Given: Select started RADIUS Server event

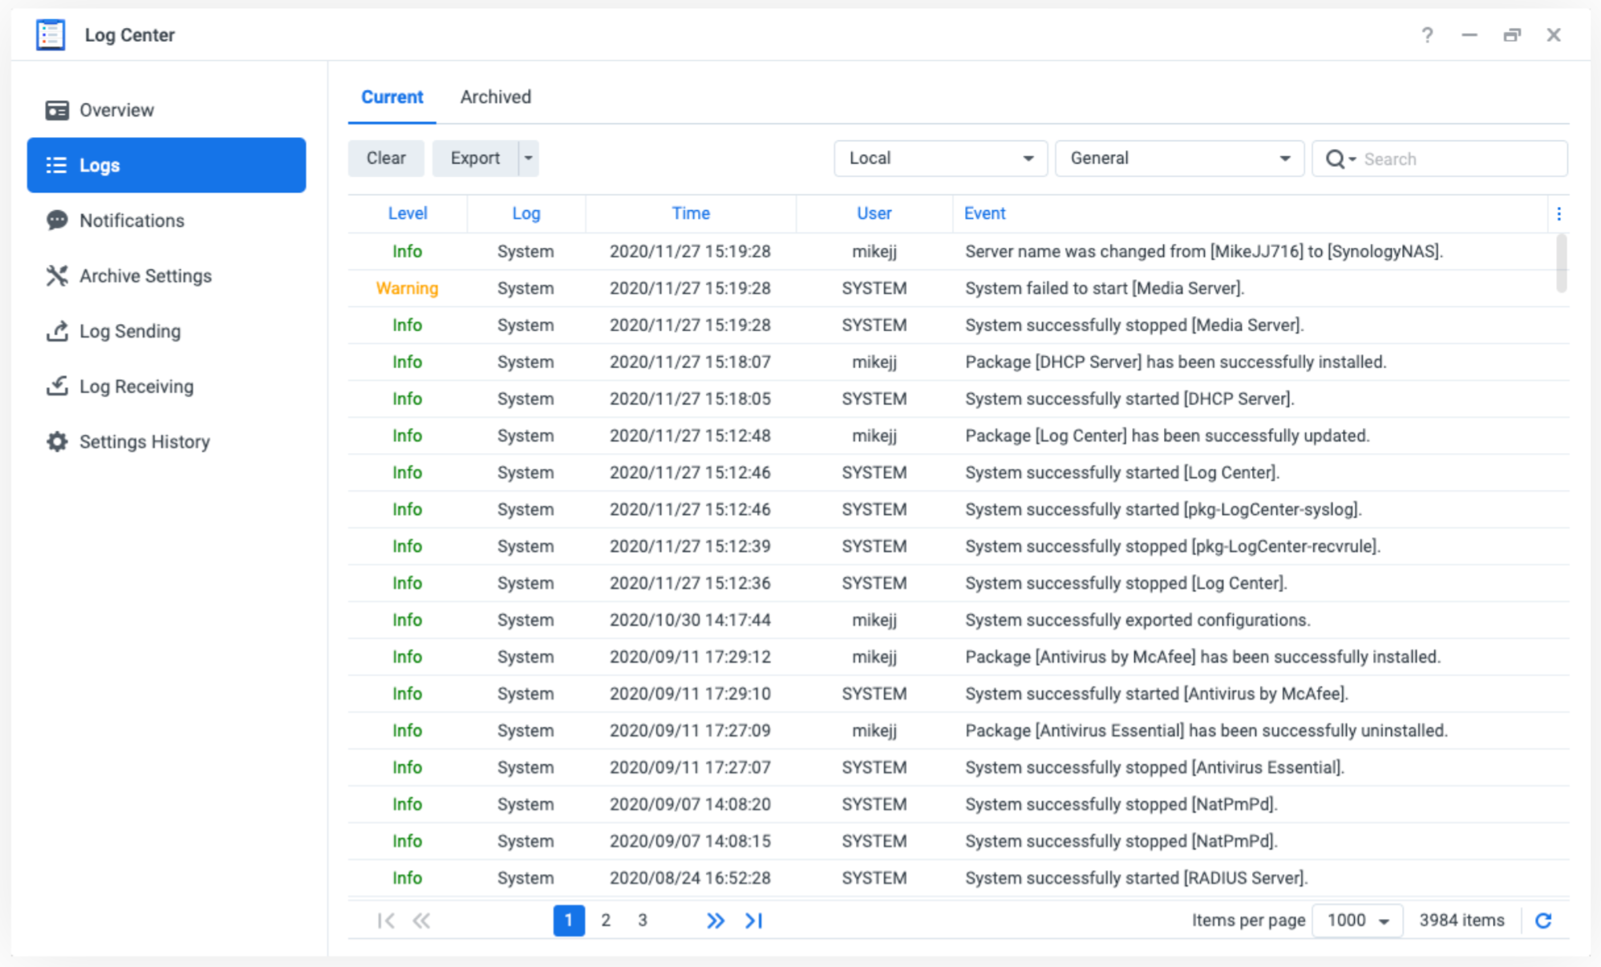Looking at the screenshot, I should tap(1136, 879).
